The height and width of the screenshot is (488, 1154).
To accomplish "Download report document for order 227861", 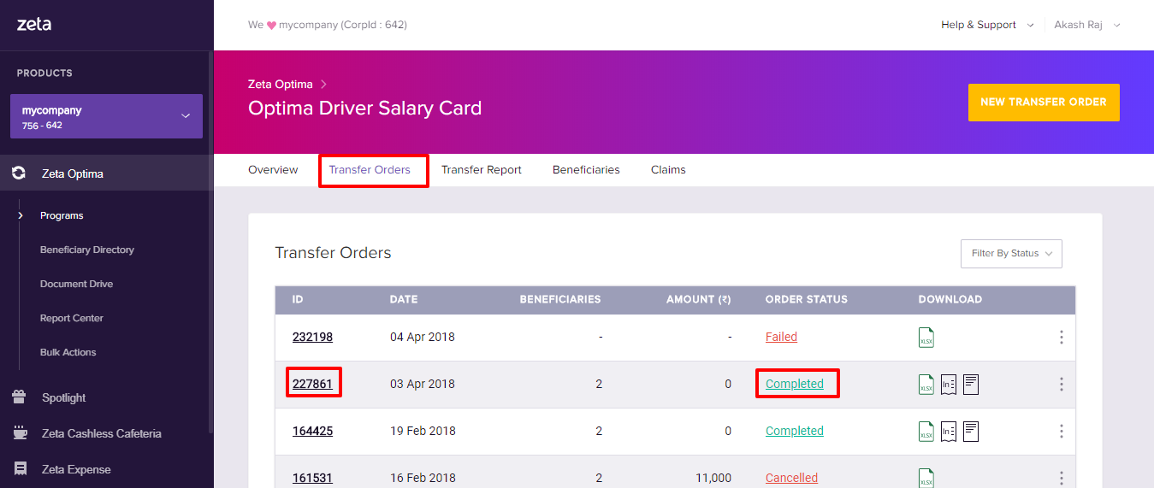I will (x=971, y=385).
